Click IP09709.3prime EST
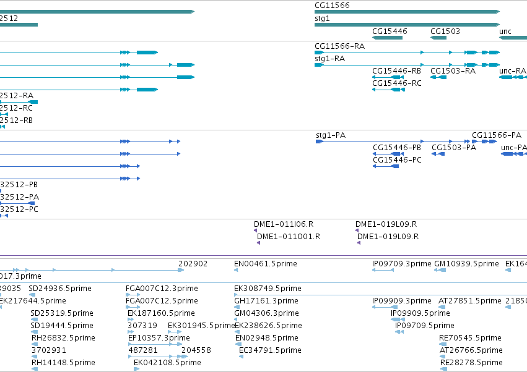Viewport: 527px width, 372px height. click(383, 270)
